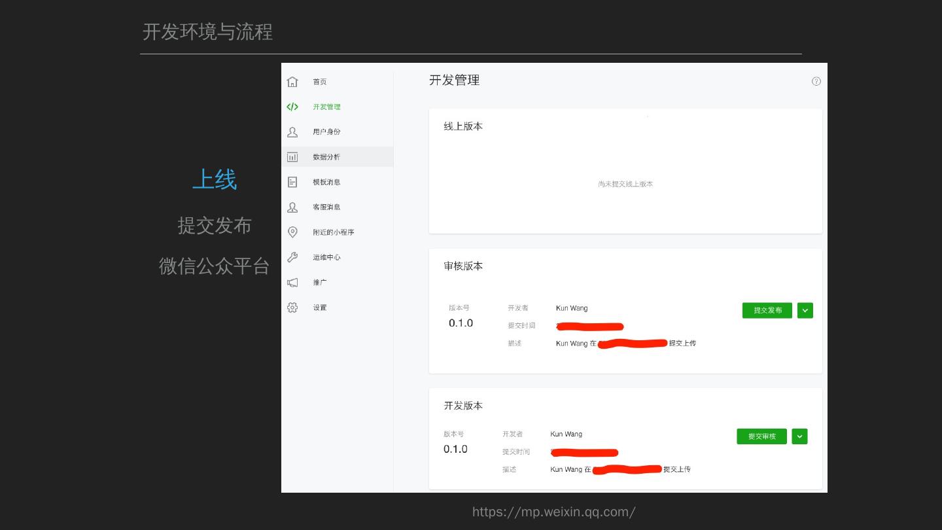Click the 运维中心 wrench icon
The image size is (942, 530).
pyautogui.click(x=292, y=257)
